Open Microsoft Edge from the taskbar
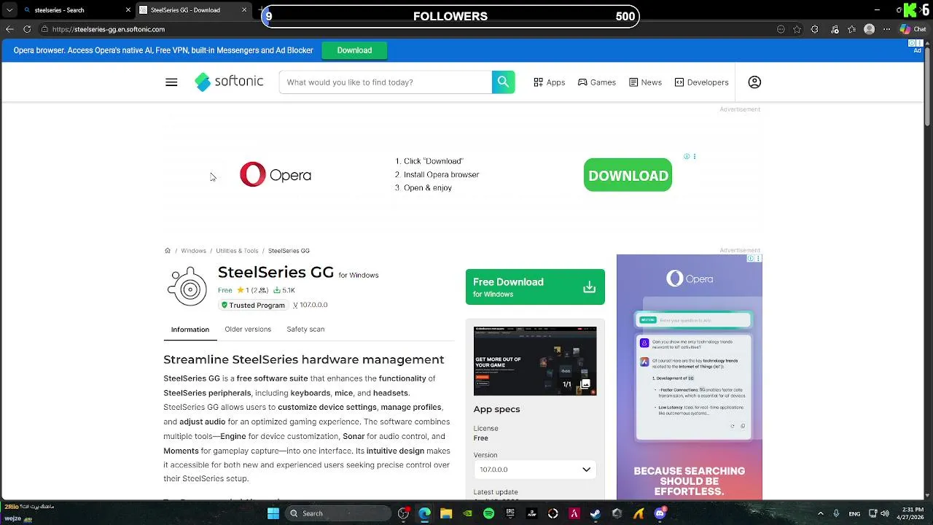This screenshot has height=525, width=933. click(424, 513)
